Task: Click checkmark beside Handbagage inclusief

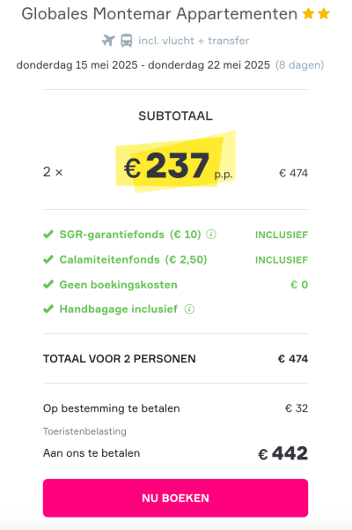Action: [x=48, y=309]
